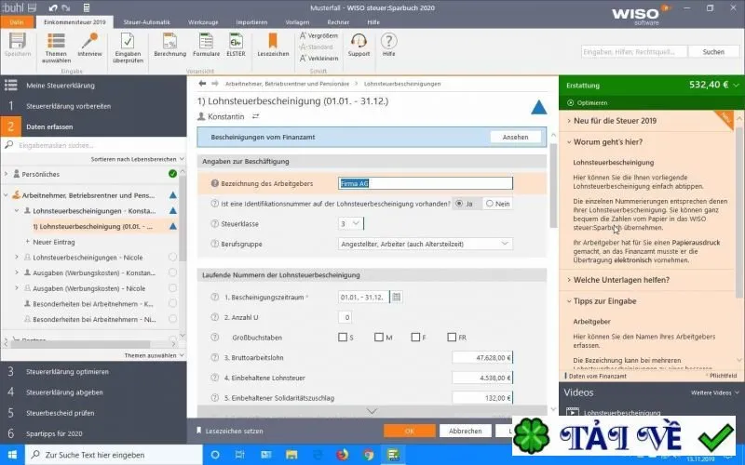Click the blue triangle warning icon in header

click(x=539, y=108)
